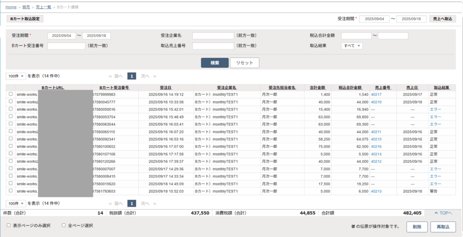This screenshot has width=463, height=237.
Task: Enable 表示ページのみ選択 checkbox
Action: [9, 225]
